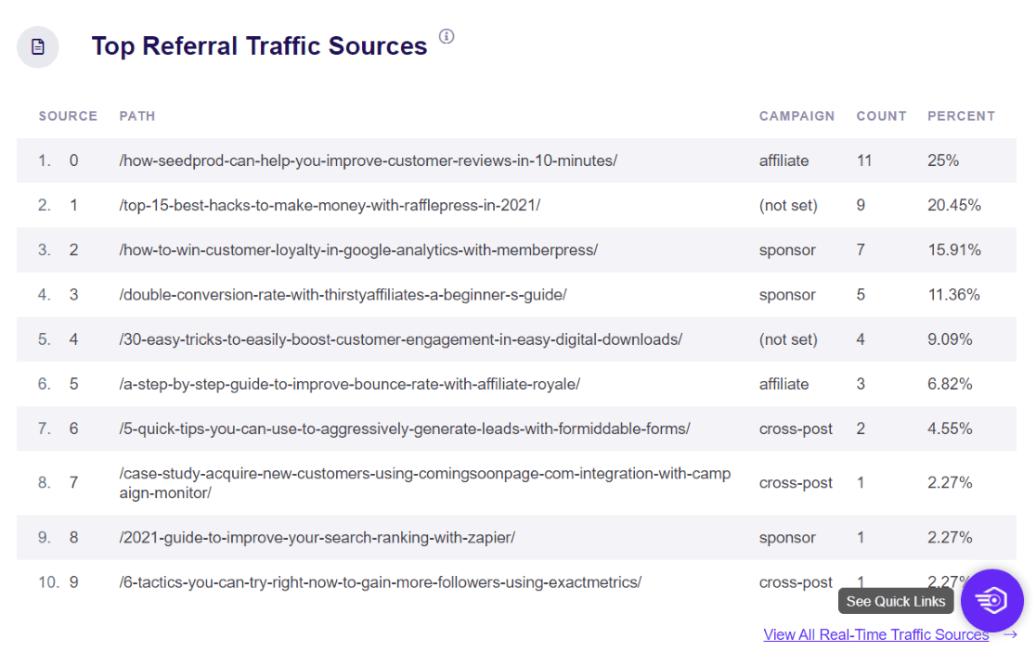Select the seedprod customer reviews path row

(x=368, y=160)
